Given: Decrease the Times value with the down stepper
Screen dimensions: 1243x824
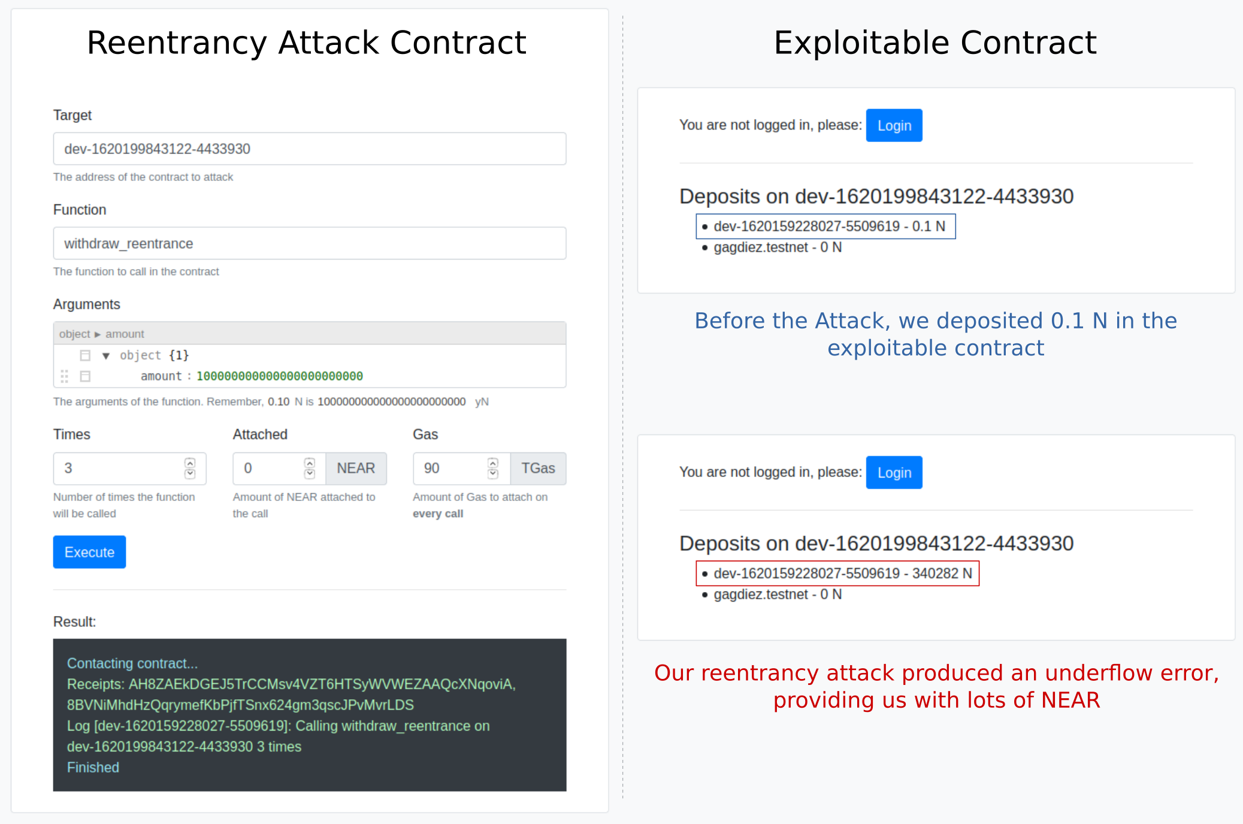Looking at the screenshot, I should (x=190, y=473).
